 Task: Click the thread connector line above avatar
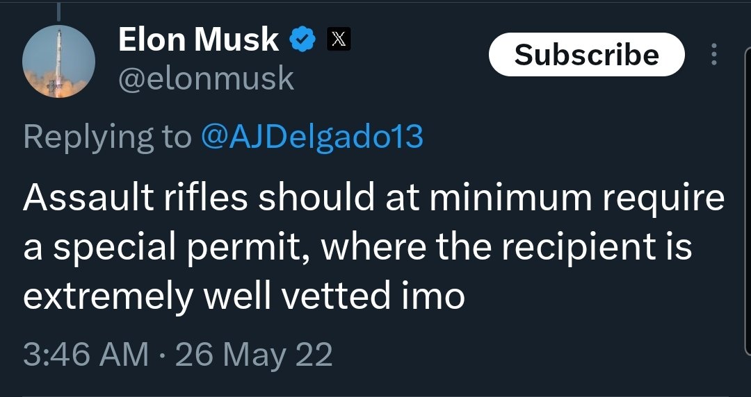(x=58, y=12)
